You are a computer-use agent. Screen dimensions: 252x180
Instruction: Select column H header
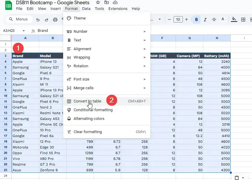click(x=217, y=38)
